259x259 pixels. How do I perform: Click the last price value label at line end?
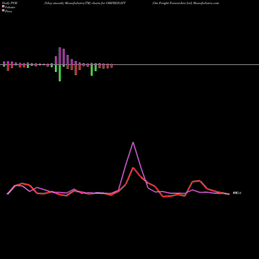pos(237,193)
